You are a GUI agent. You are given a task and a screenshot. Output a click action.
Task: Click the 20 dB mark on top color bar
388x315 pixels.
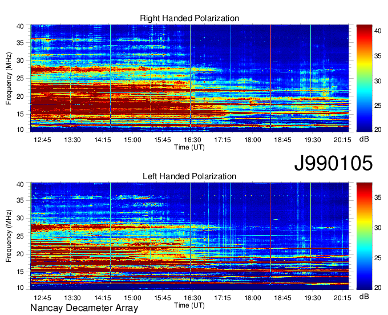click(378, 130)
